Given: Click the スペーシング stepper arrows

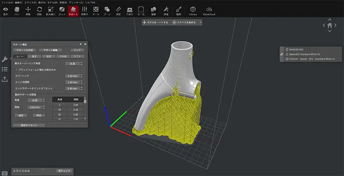Looking at the screenshot, I should (x=82, y=76).
